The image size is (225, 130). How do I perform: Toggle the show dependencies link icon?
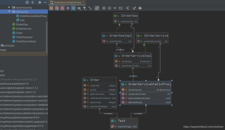pos(97,8)
